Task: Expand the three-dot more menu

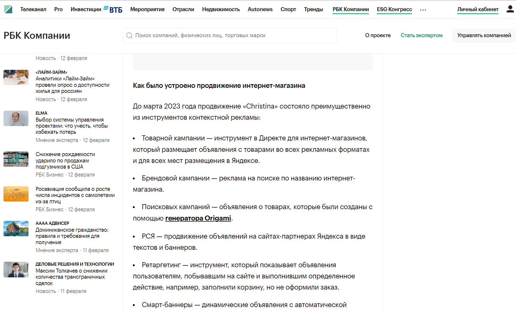Action: (423, 10)
